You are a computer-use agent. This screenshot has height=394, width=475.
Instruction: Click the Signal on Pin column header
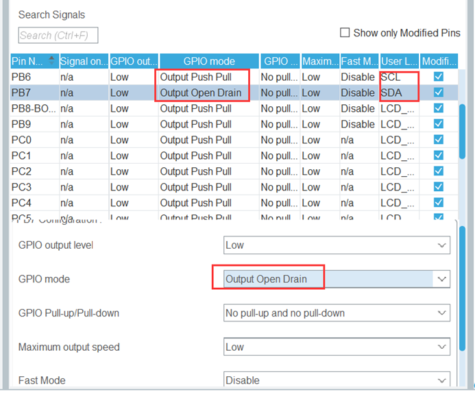point(84,61)
